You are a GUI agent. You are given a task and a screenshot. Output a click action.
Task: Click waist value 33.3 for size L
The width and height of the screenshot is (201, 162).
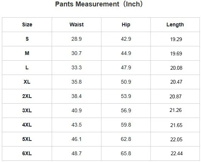click(77, 67)
